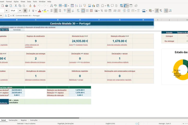Toggle Wrap Text

click(x=78, y=11)
